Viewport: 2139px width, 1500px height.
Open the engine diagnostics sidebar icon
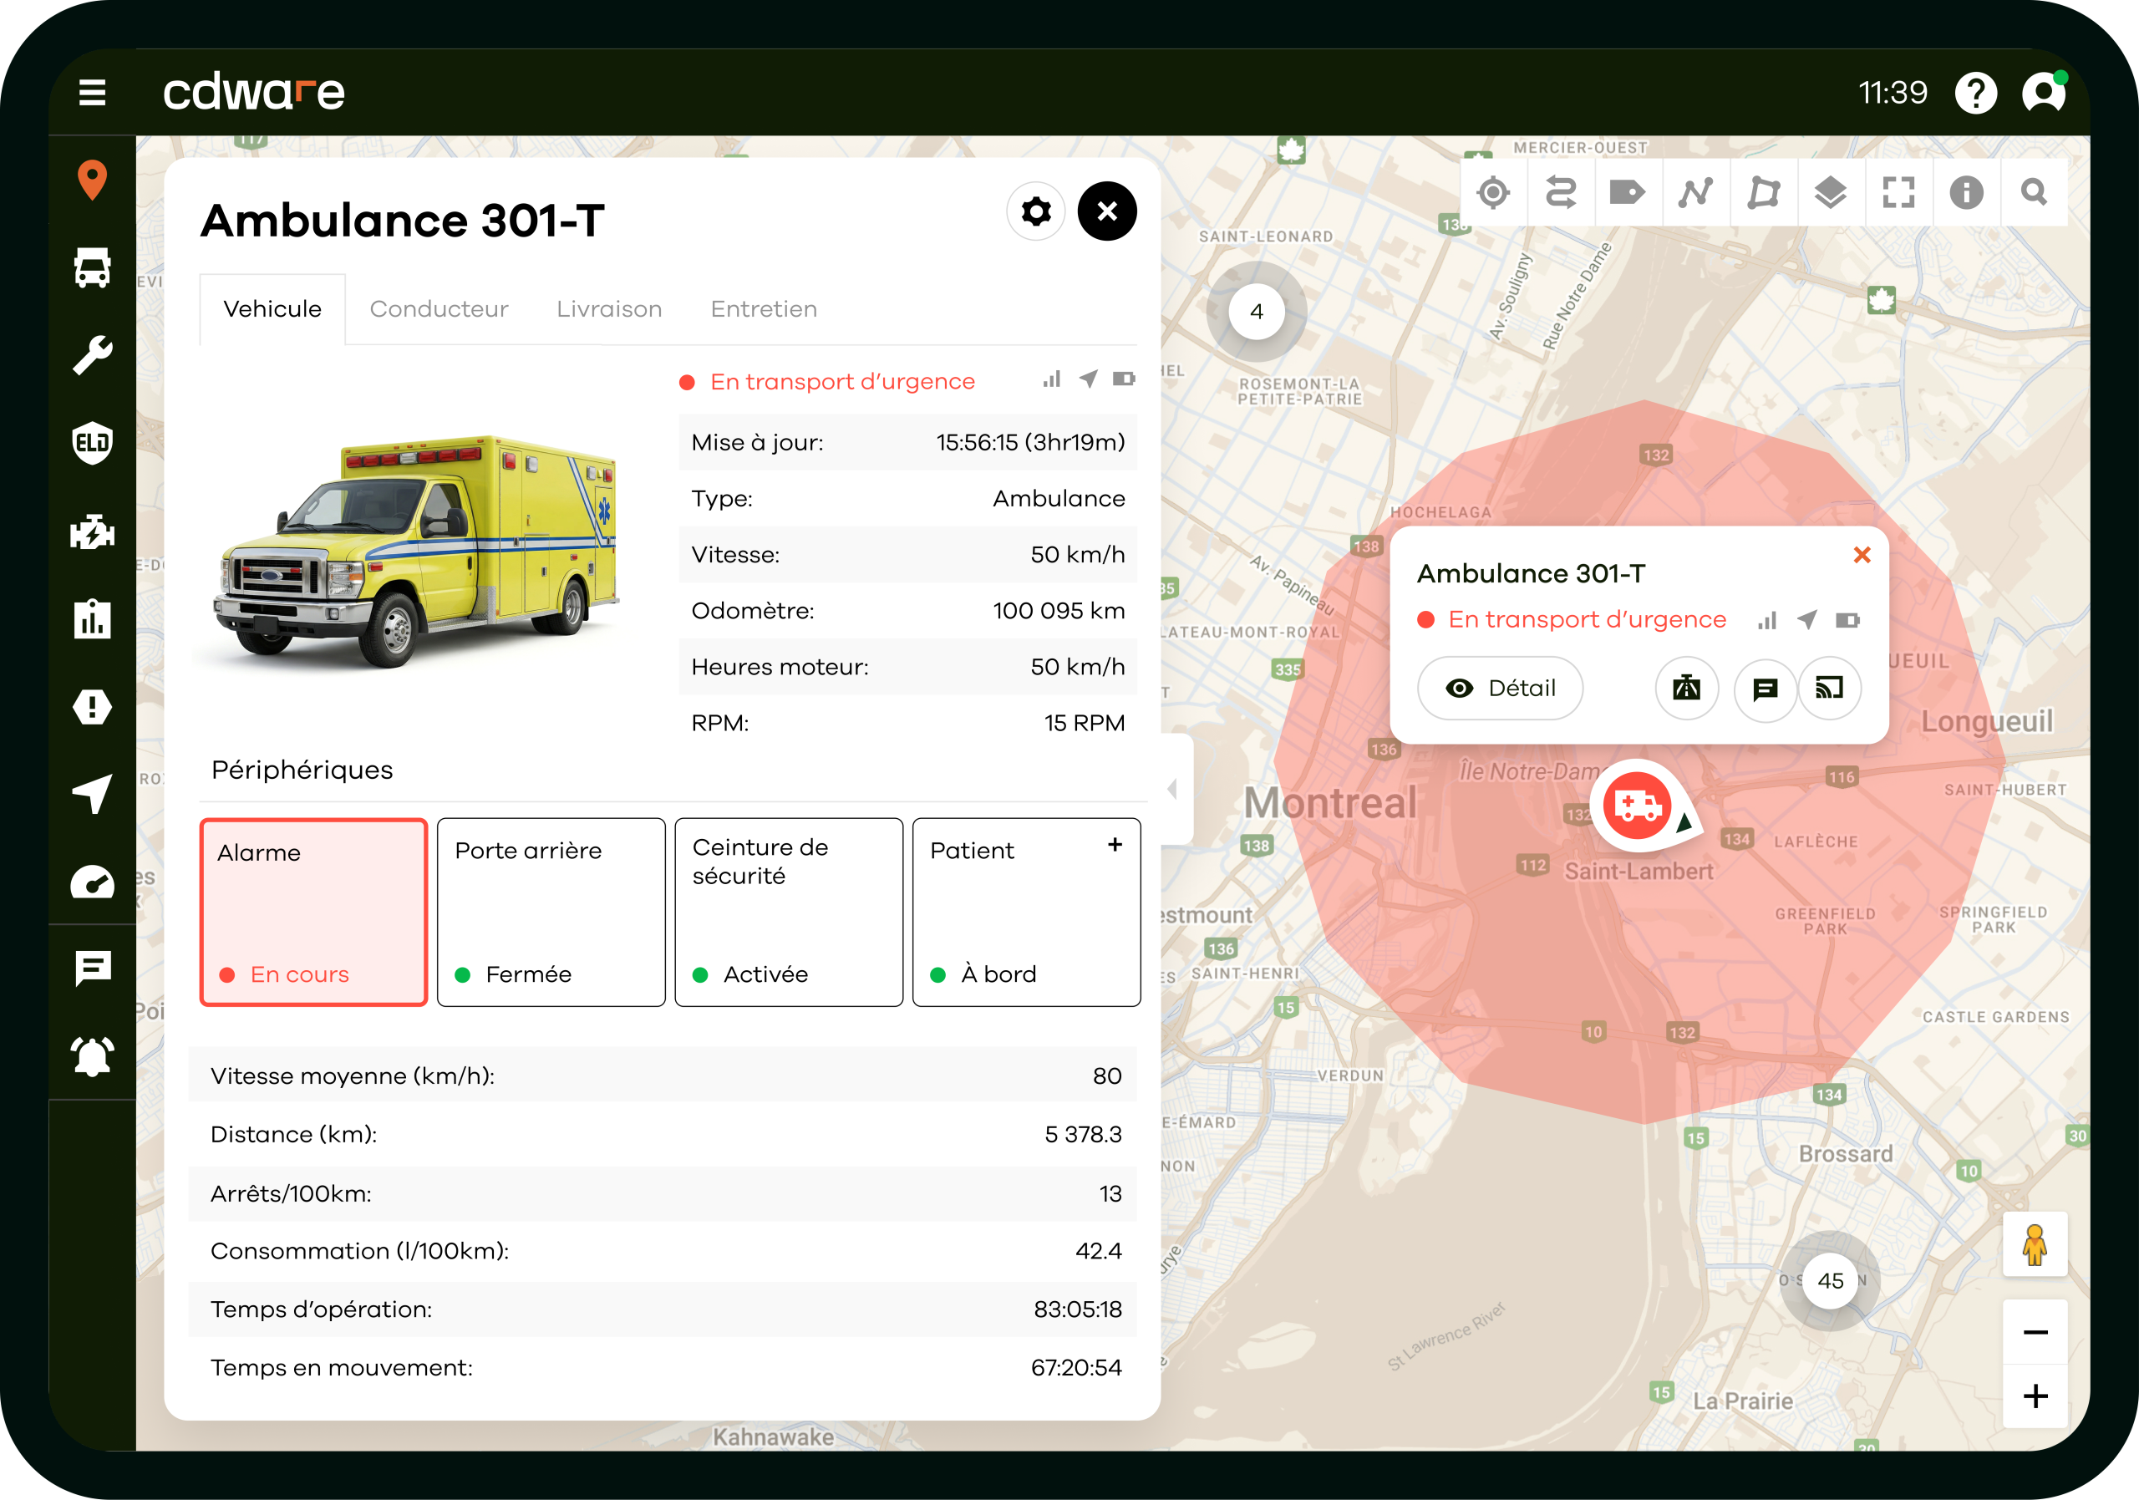pyautogui.click(x=92, y=531)
